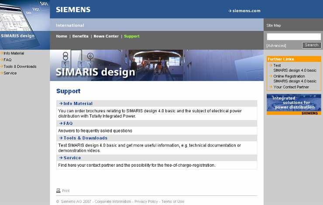
Task: Open Info Material in the left sidebar
Action: (x=14, y=53)
